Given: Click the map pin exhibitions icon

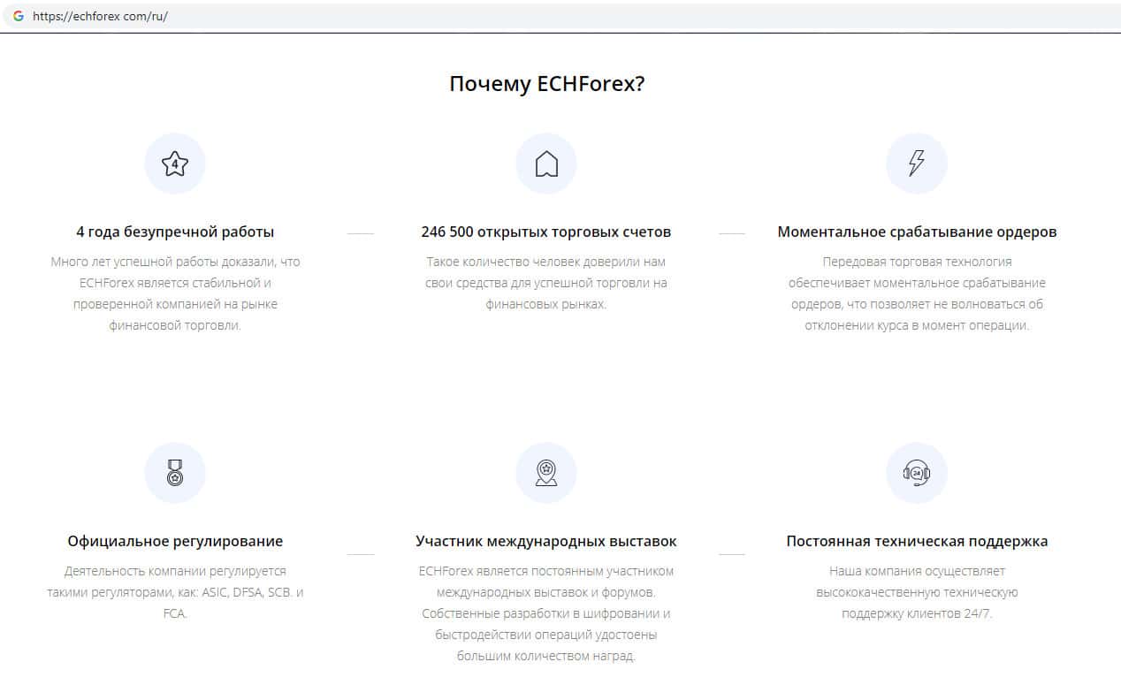Looking at the screenshot, I should tap(546, 473).
